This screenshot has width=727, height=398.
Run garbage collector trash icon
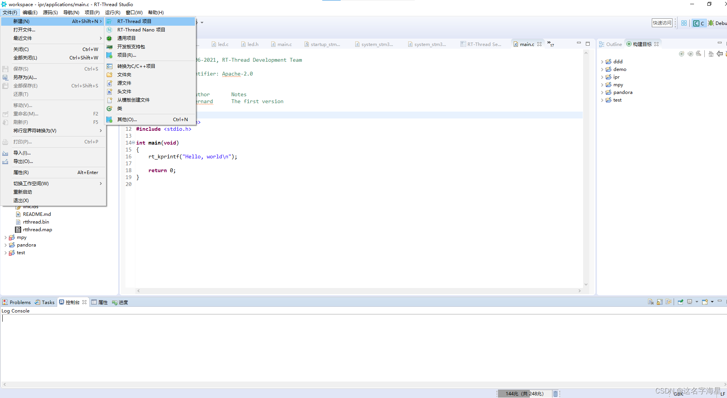click(x=555, y=394)
